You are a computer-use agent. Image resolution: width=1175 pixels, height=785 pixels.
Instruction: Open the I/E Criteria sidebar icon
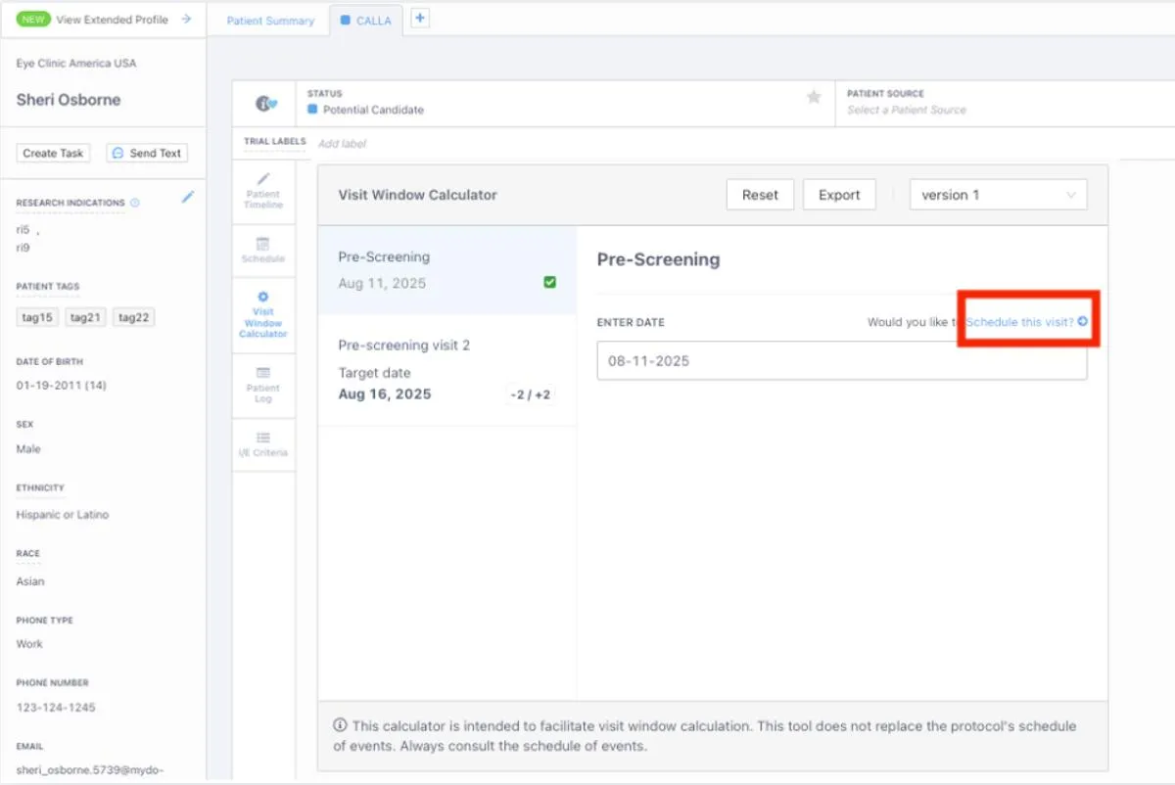pos(263,444)
